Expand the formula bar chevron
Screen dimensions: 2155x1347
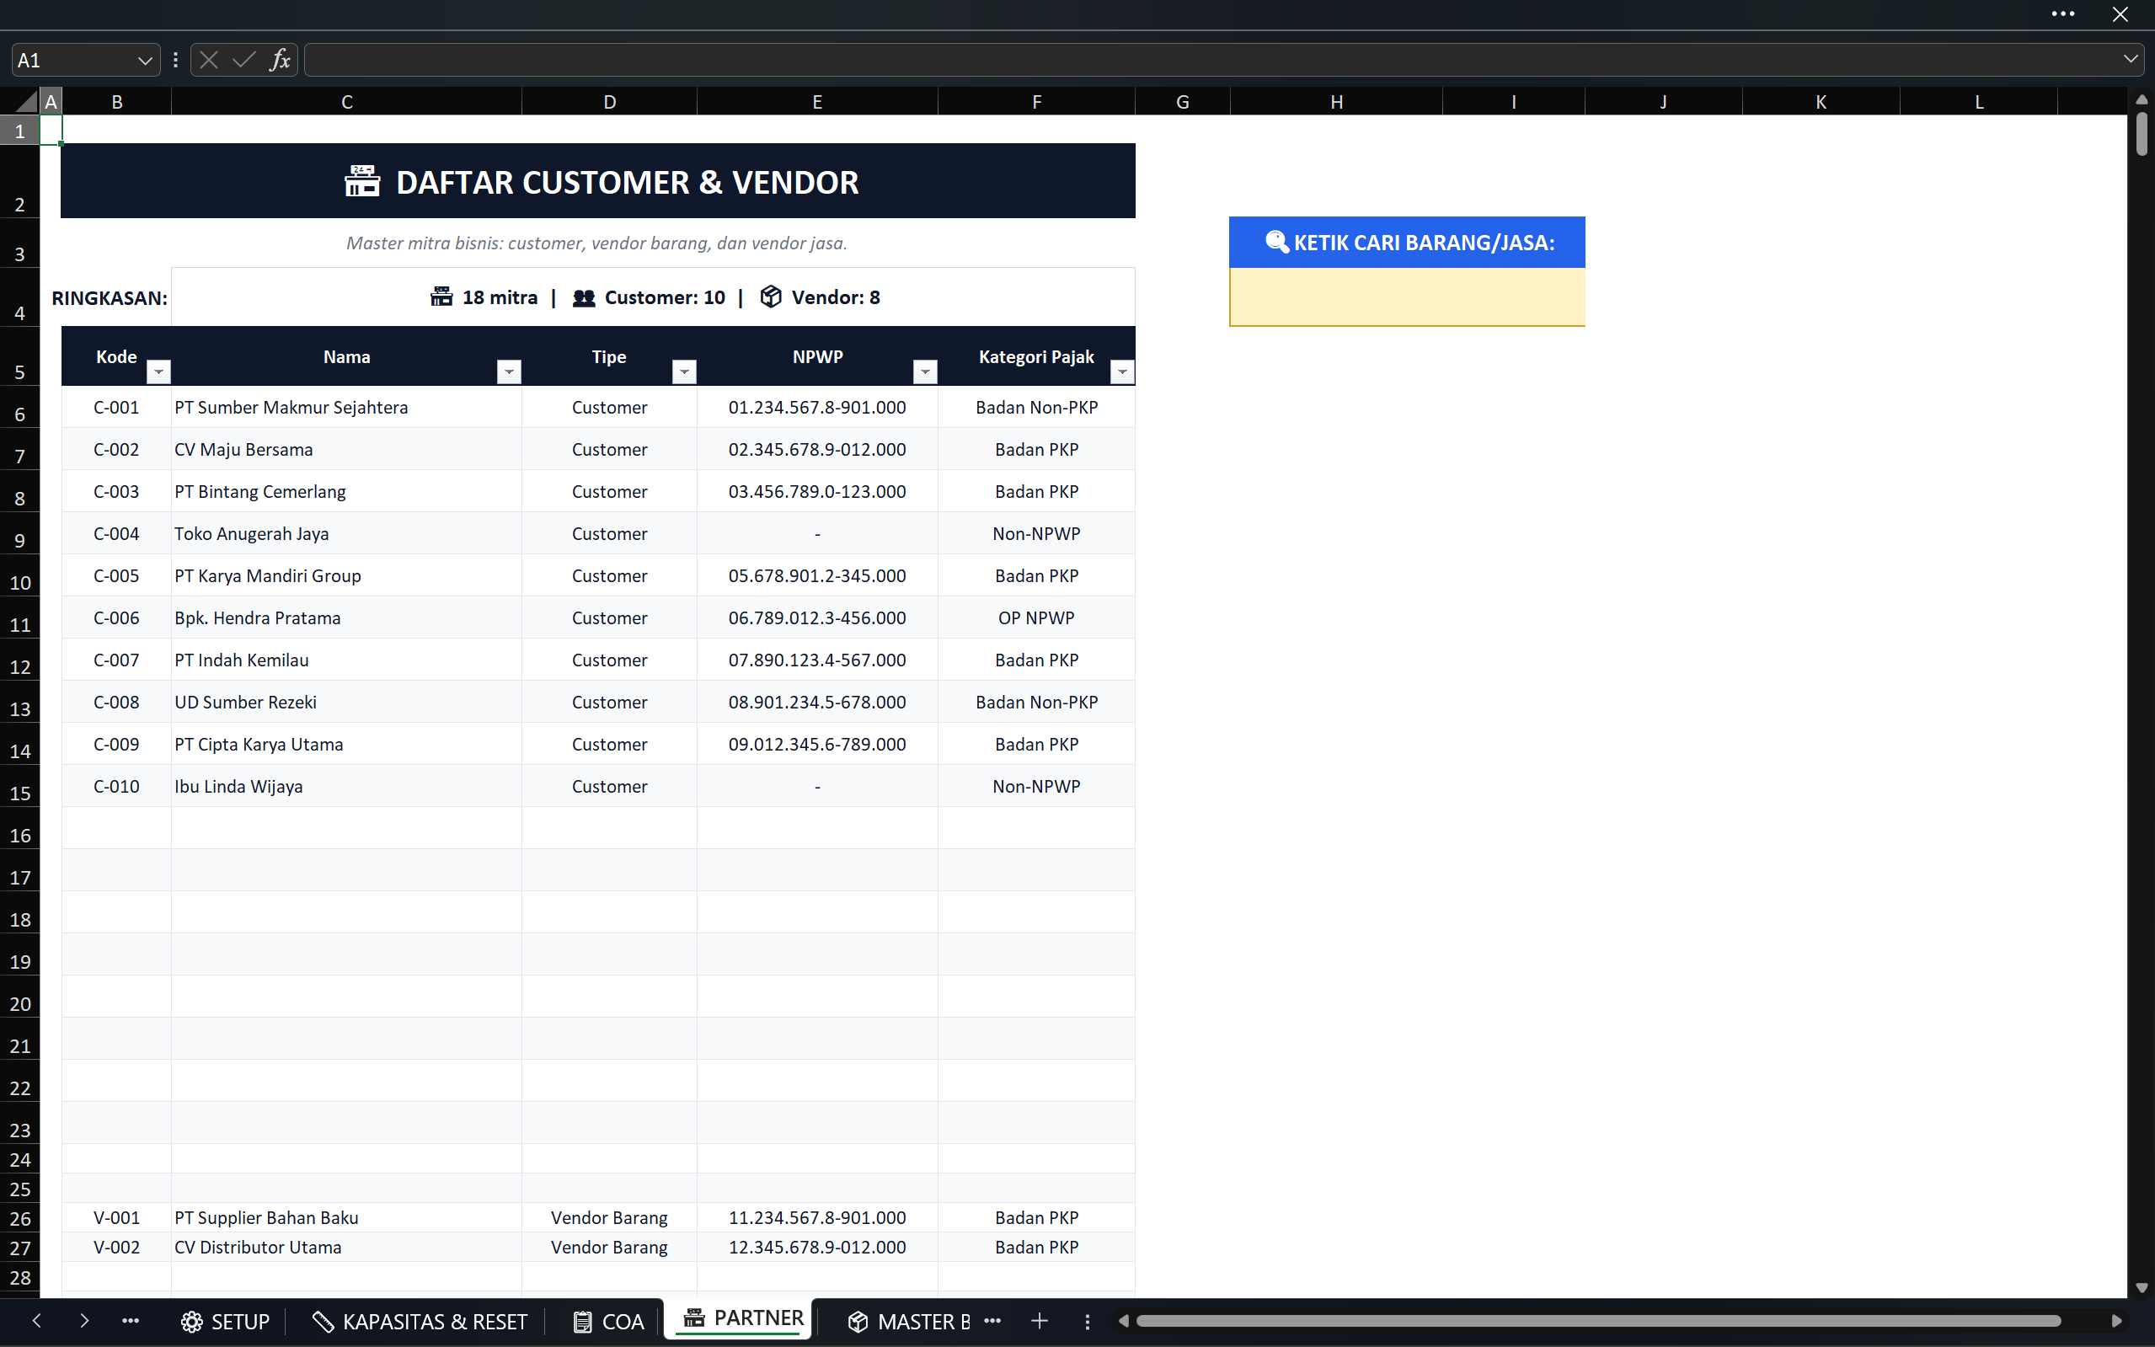pos(2130,60)
